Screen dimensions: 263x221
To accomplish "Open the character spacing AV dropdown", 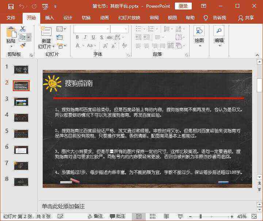I will point(119,37).
